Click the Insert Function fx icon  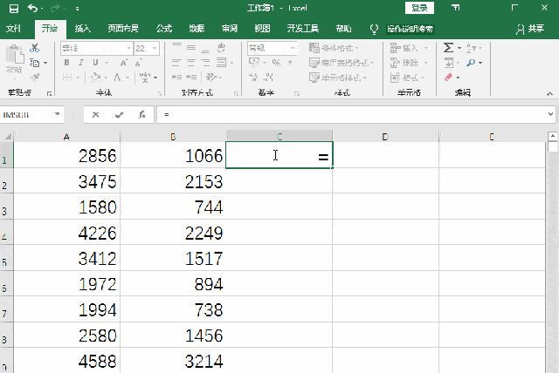141,115
